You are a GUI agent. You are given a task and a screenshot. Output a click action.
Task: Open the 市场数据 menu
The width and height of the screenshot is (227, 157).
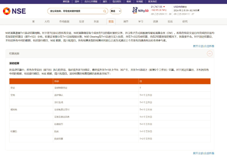coord(64,21)
